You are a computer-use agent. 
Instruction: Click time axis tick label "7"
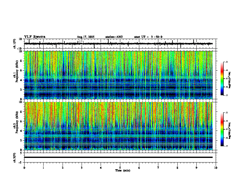pyautogui.click(x=158, y=168)
